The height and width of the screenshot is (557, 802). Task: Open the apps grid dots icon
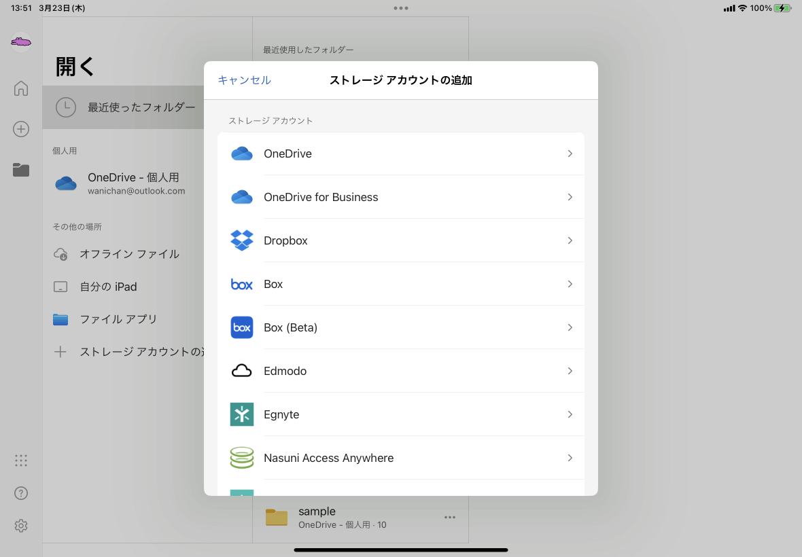[x=21, y=461]
